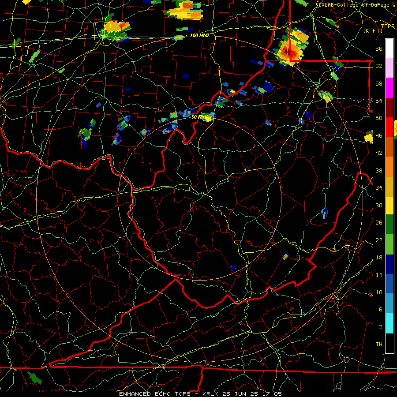Click the light pink legend swatch
The width and height of the screenshot is (397, 397).
(x=390, y=68)
